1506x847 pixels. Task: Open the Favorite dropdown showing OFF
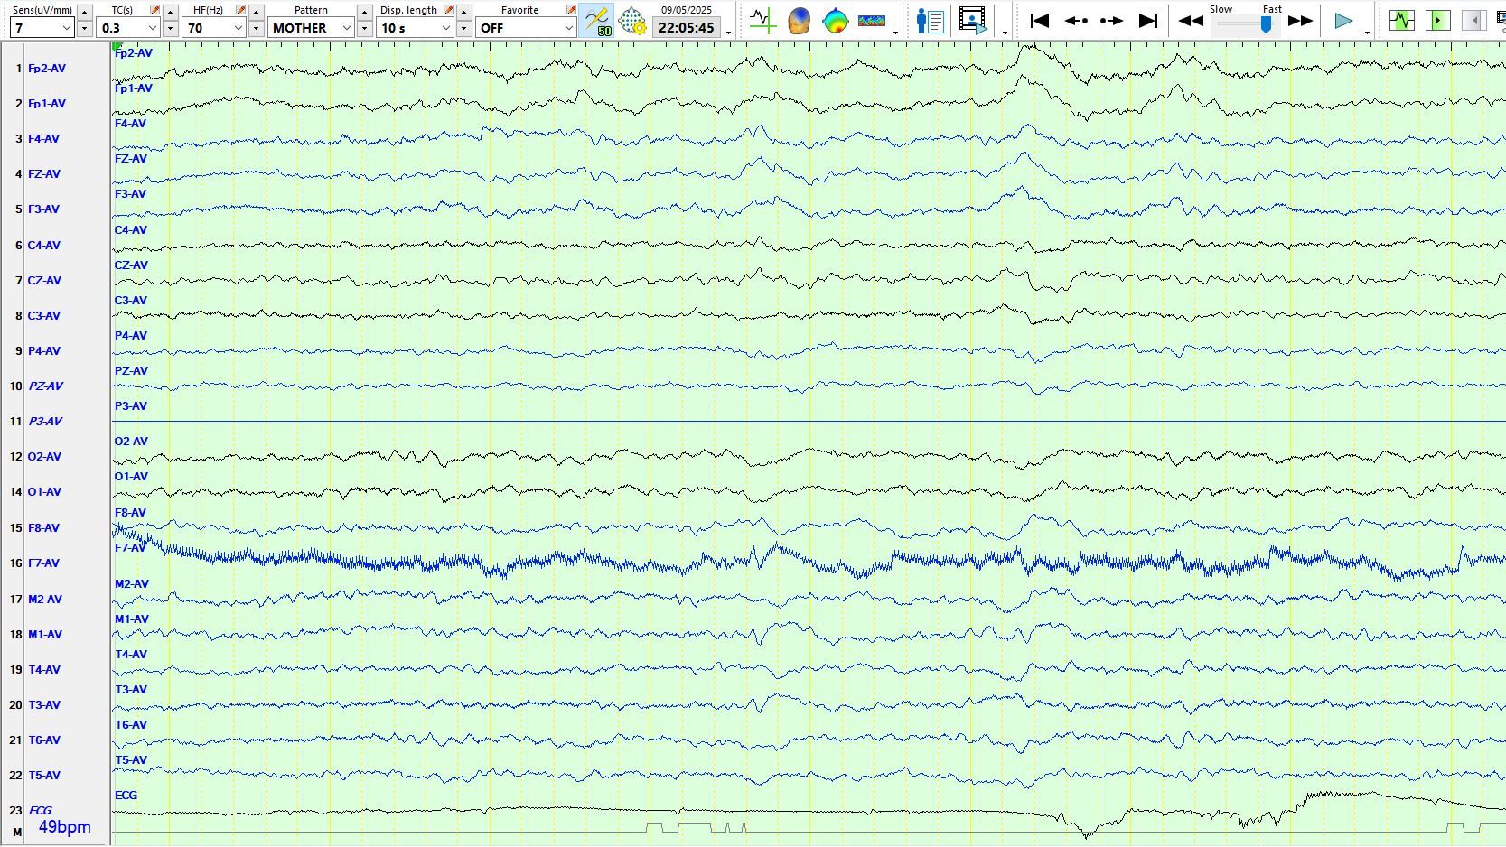coord(527,28)
